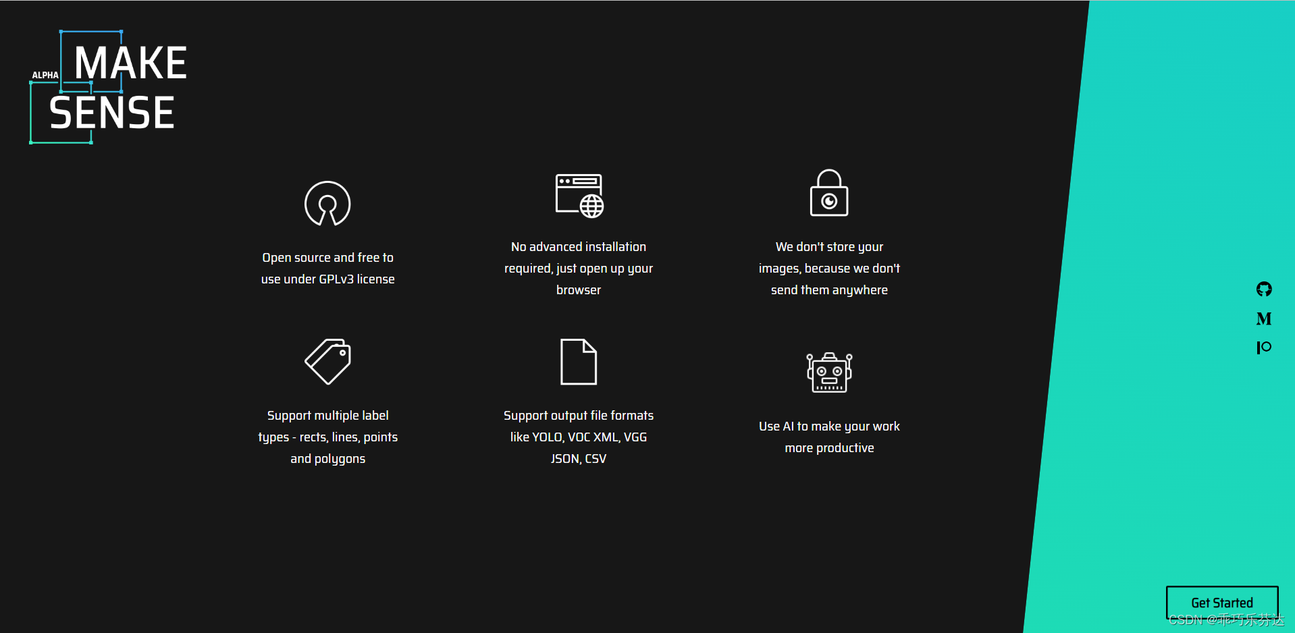Screen dimensions: 1295x633
Task: Click the label tags icon
Action: 328,362
